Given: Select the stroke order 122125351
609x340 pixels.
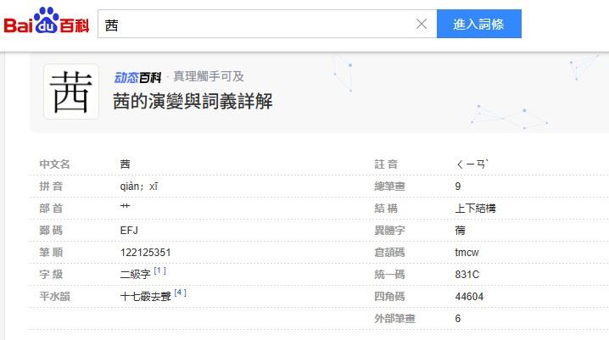Looking at the screenshot, I should coord(146,253).
